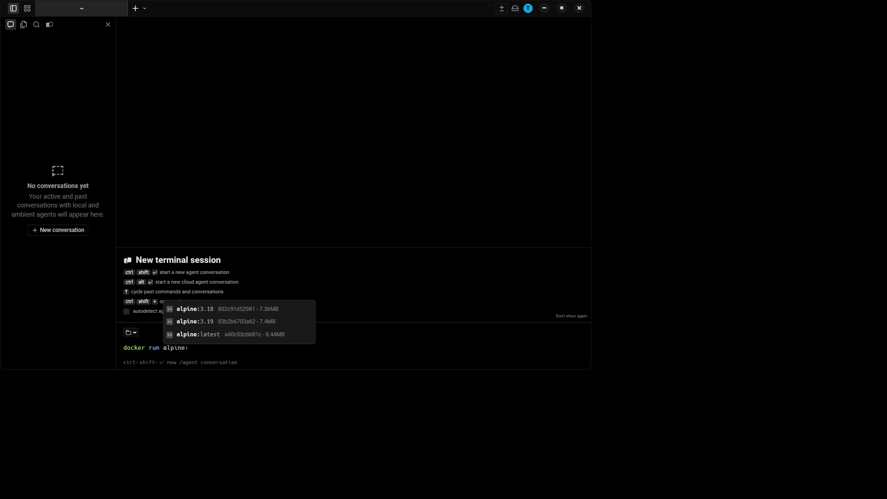Screen dimensions: 887x499
Task: Open the search panel icon
Action: 36,24
